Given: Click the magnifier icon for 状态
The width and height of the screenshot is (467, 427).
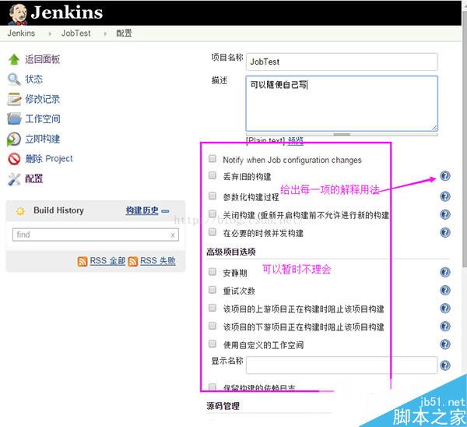Looking at the screenshot, I should (x=14, y=79).
